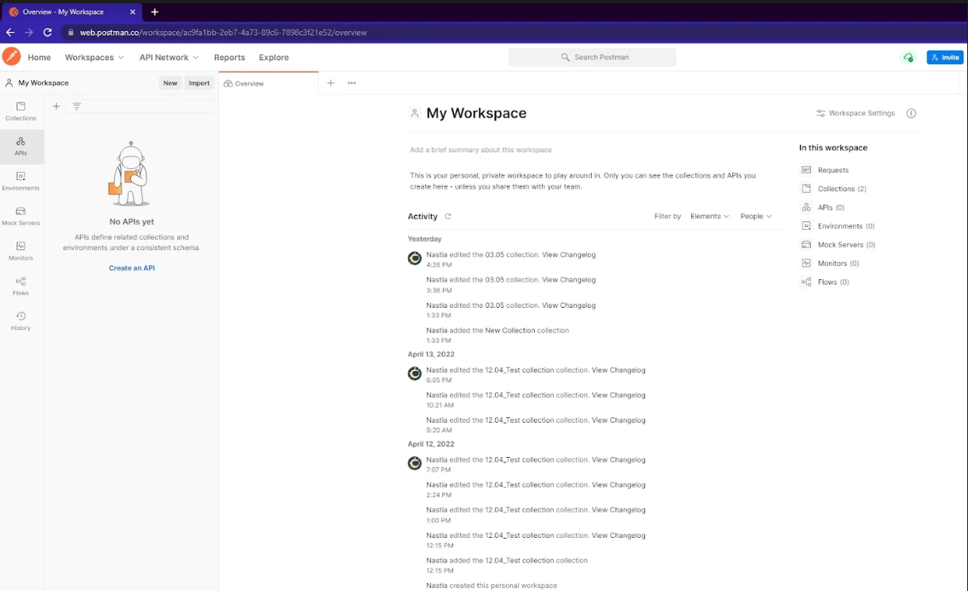Open Flows in the sidebar

tap(21, 286)
